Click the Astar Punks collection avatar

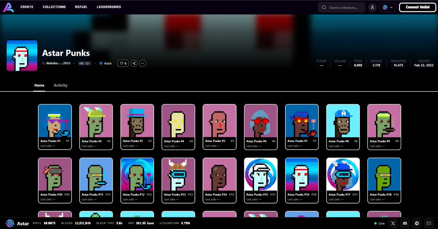click(22, 56)
